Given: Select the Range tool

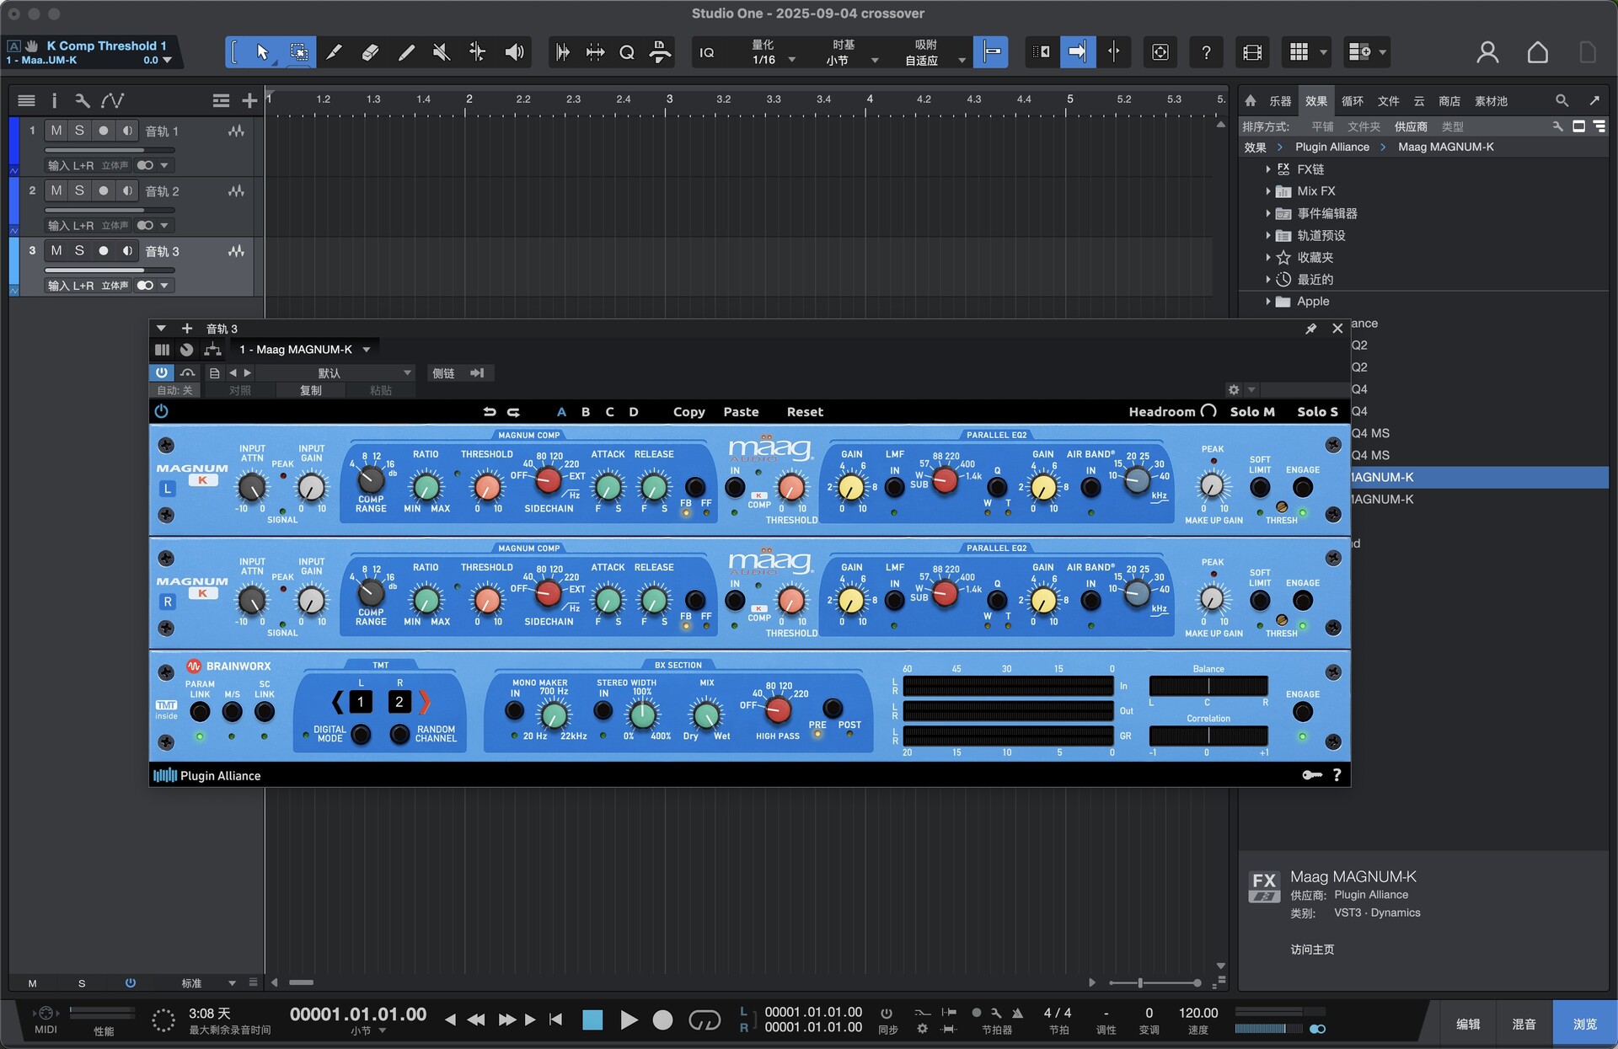Looking at the screenshot, I should point(298,52).
